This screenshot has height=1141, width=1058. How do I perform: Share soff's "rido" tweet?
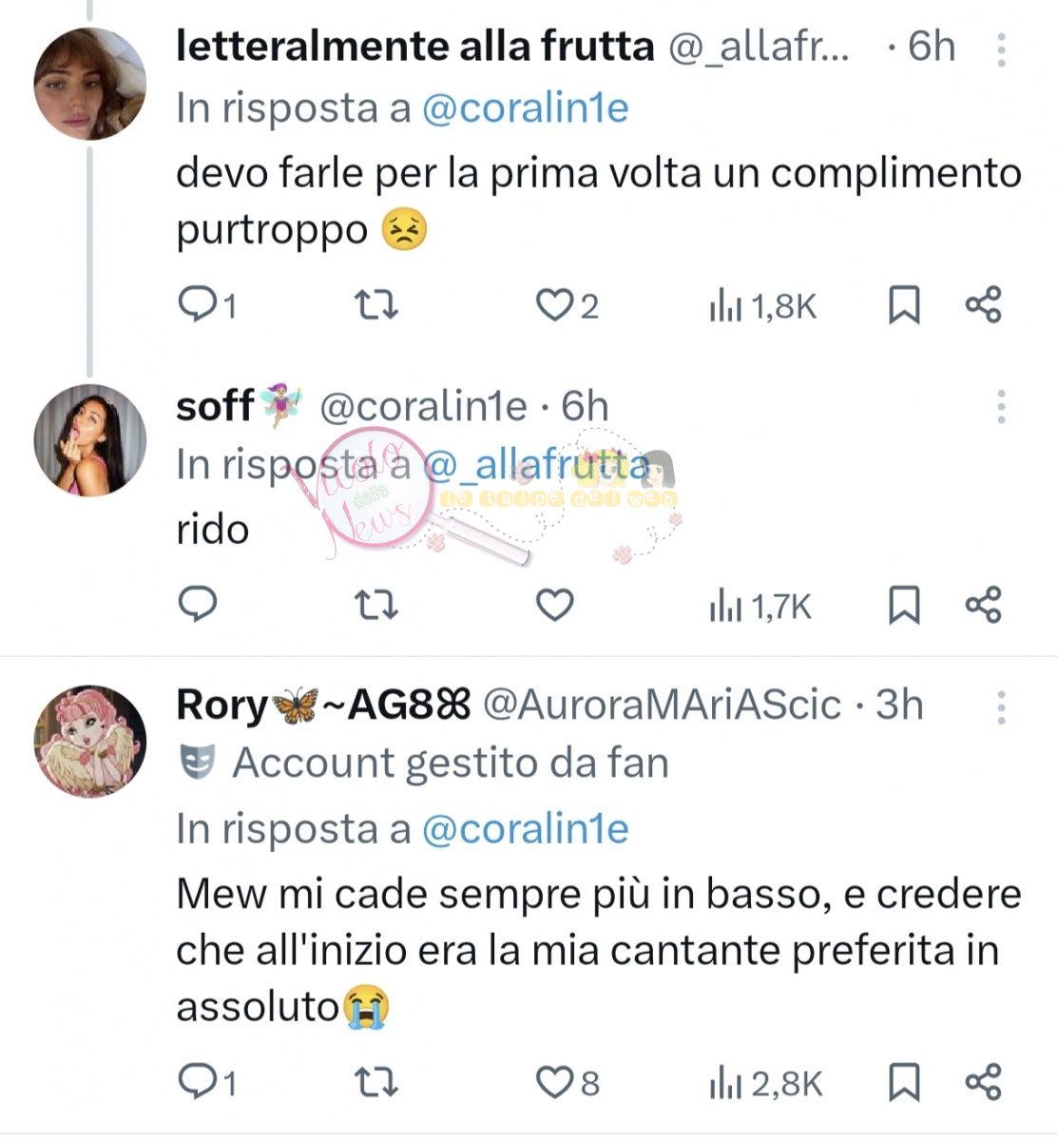[983, 605]
